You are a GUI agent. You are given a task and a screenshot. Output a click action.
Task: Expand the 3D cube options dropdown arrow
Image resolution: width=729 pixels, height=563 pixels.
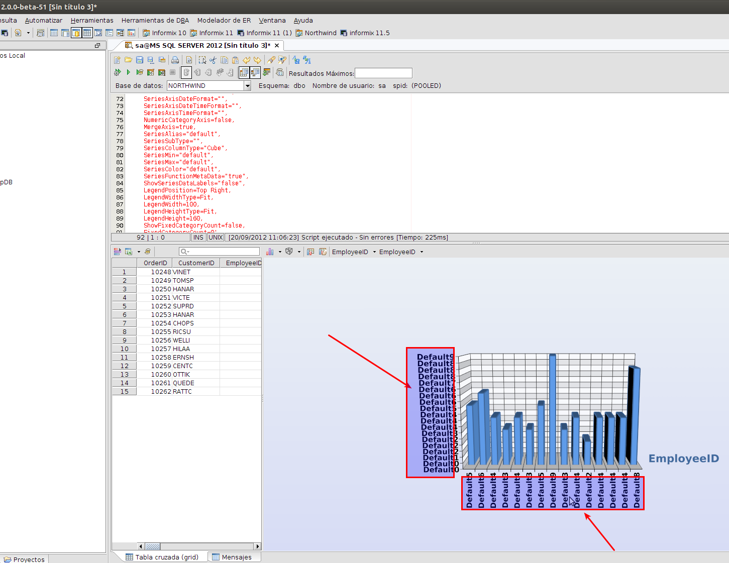[299, 252]
